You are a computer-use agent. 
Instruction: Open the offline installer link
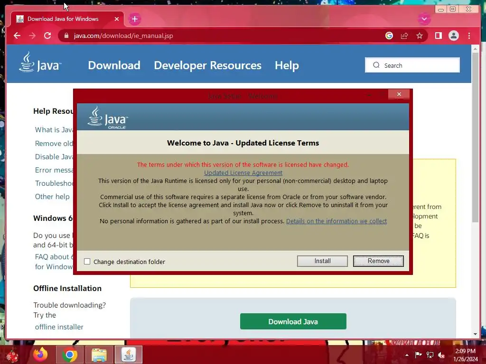click(x=59, y=327)
